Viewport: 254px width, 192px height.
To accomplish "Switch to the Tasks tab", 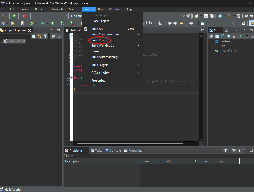I will pos(96,151).
